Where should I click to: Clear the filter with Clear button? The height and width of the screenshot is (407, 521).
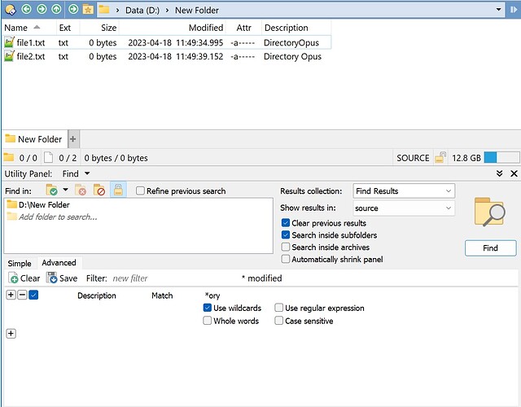(24, 278)
